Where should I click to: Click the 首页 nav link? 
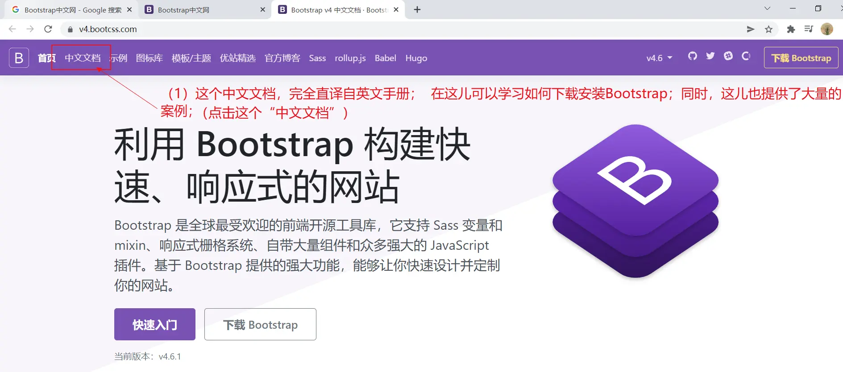tap(47, 58)
